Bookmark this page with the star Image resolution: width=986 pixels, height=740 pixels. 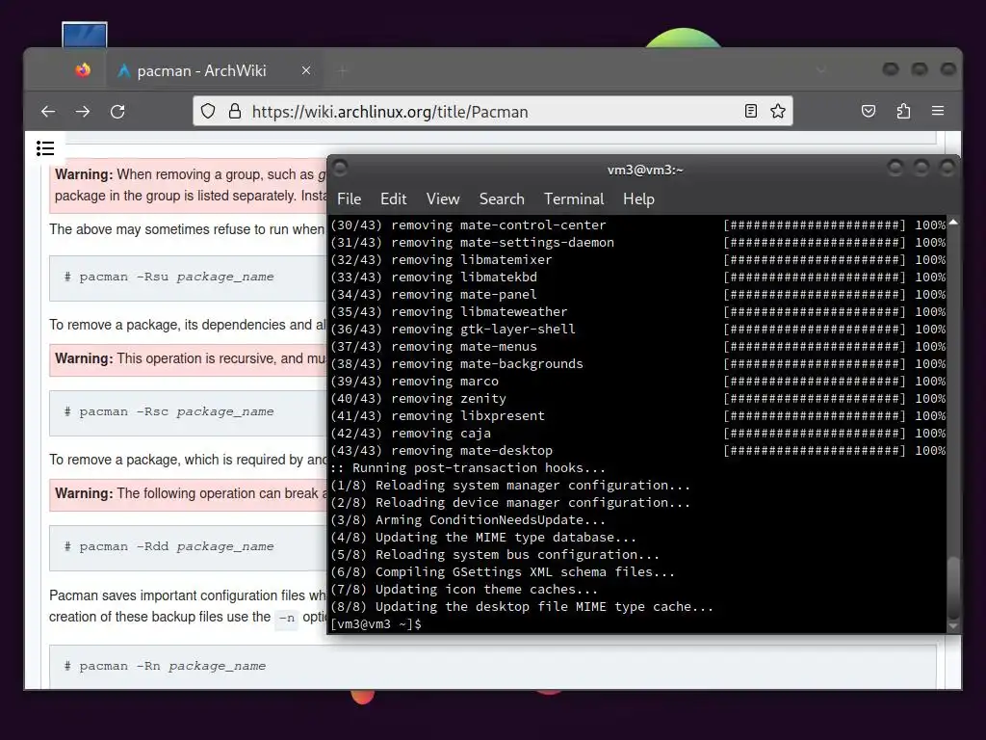[778, 112]
